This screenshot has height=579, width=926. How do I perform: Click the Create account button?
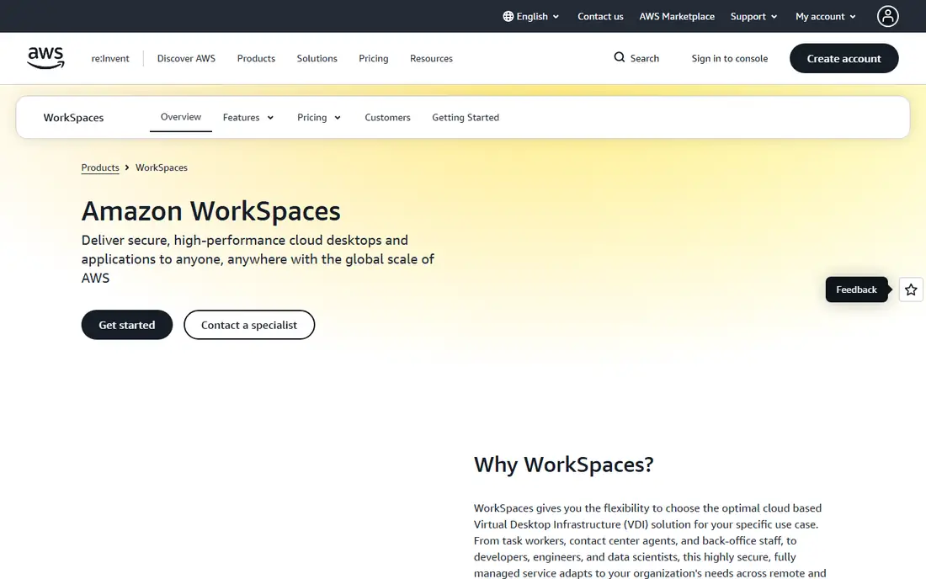pyautogui.click(x=844, y=58)
